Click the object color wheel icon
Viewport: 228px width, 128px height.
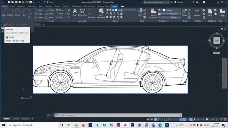point(159,10)
